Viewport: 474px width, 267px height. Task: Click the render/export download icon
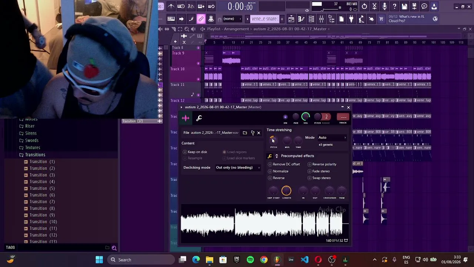(x=434, y=6)
